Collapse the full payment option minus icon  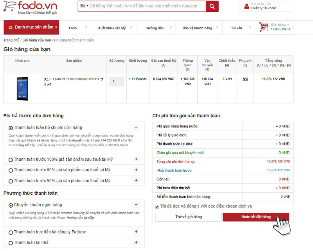pos(136,127)
